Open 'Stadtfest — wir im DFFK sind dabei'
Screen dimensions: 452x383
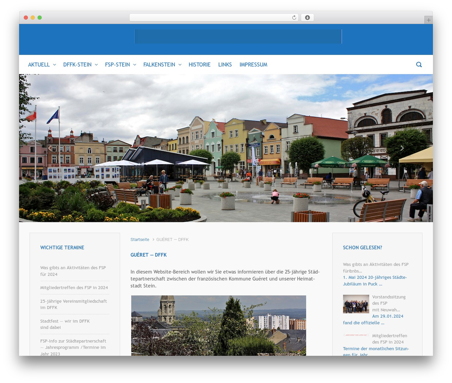65,324
